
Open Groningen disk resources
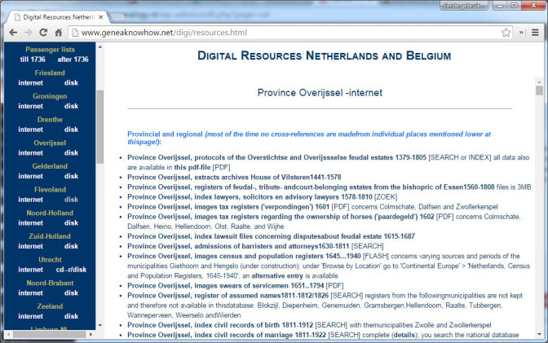(x=72, y=106)
